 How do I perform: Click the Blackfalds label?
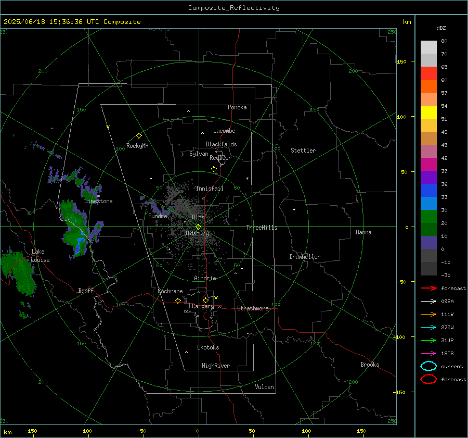pos(221,144)
